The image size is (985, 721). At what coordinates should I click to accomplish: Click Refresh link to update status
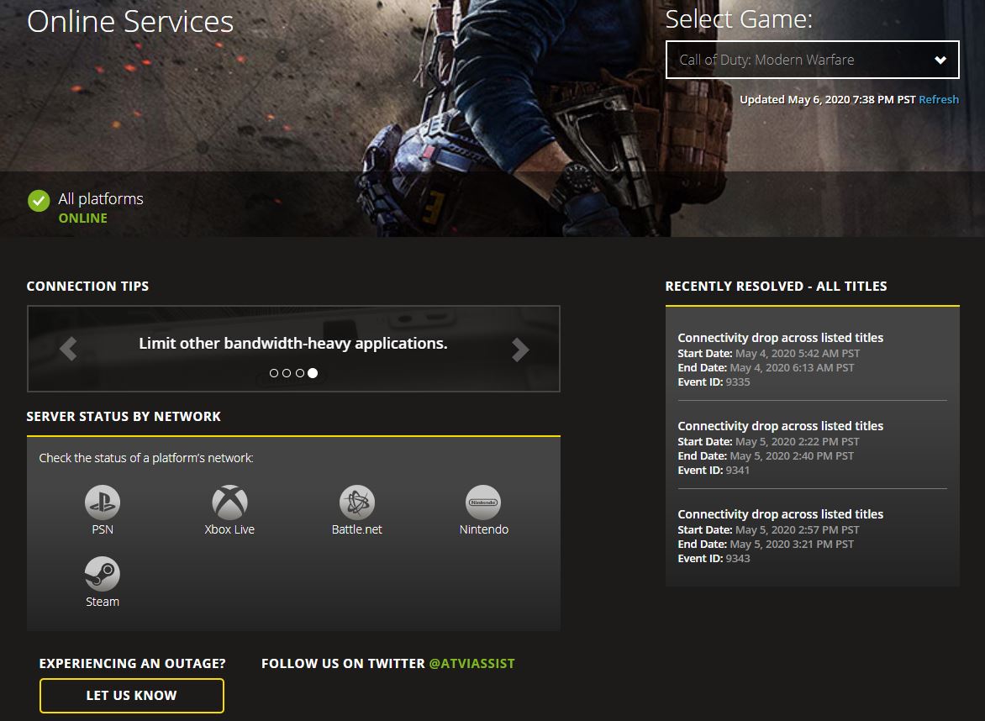point(939,99)
